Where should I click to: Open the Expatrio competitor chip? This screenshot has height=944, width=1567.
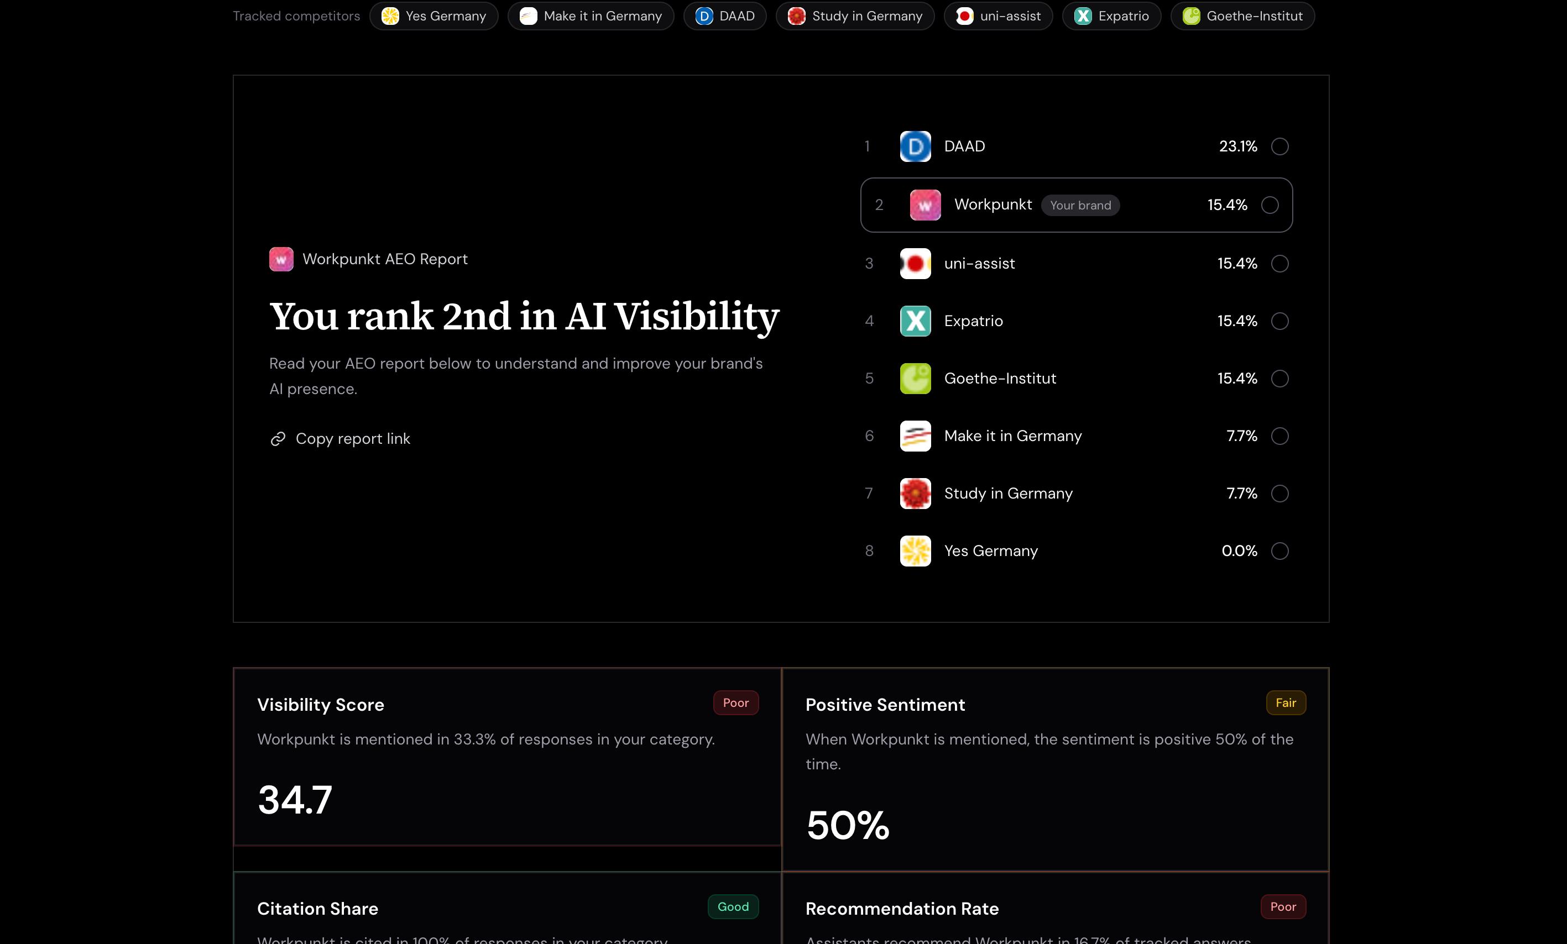tap(1111, 16)
